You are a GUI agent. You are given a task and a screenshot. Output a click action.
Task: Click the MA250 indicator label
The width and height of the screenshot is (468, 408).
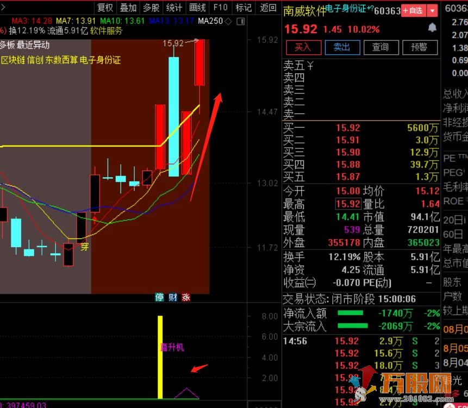(x=210, y=21)
